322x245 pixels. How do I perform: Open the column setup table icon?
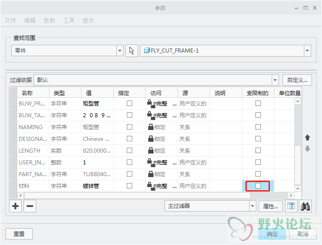coord(291,206)
